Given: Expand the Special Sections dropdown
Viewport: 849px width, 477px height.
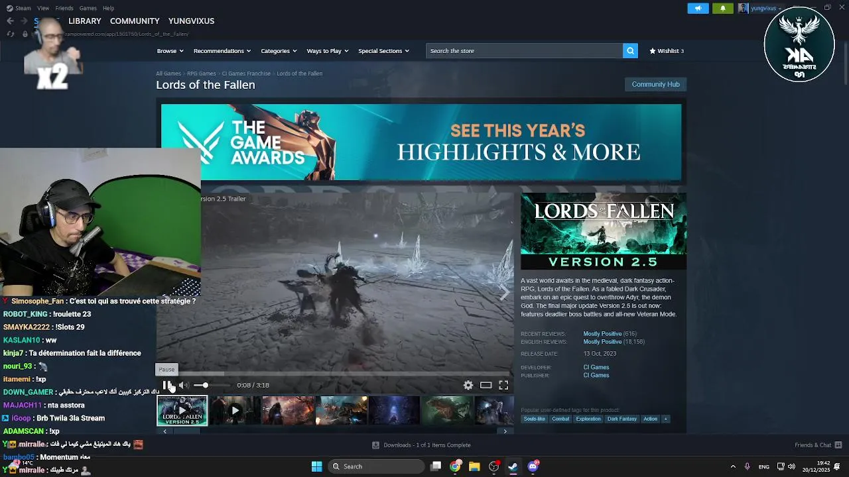Looking at the screenshot, I should tap(383, 51).
